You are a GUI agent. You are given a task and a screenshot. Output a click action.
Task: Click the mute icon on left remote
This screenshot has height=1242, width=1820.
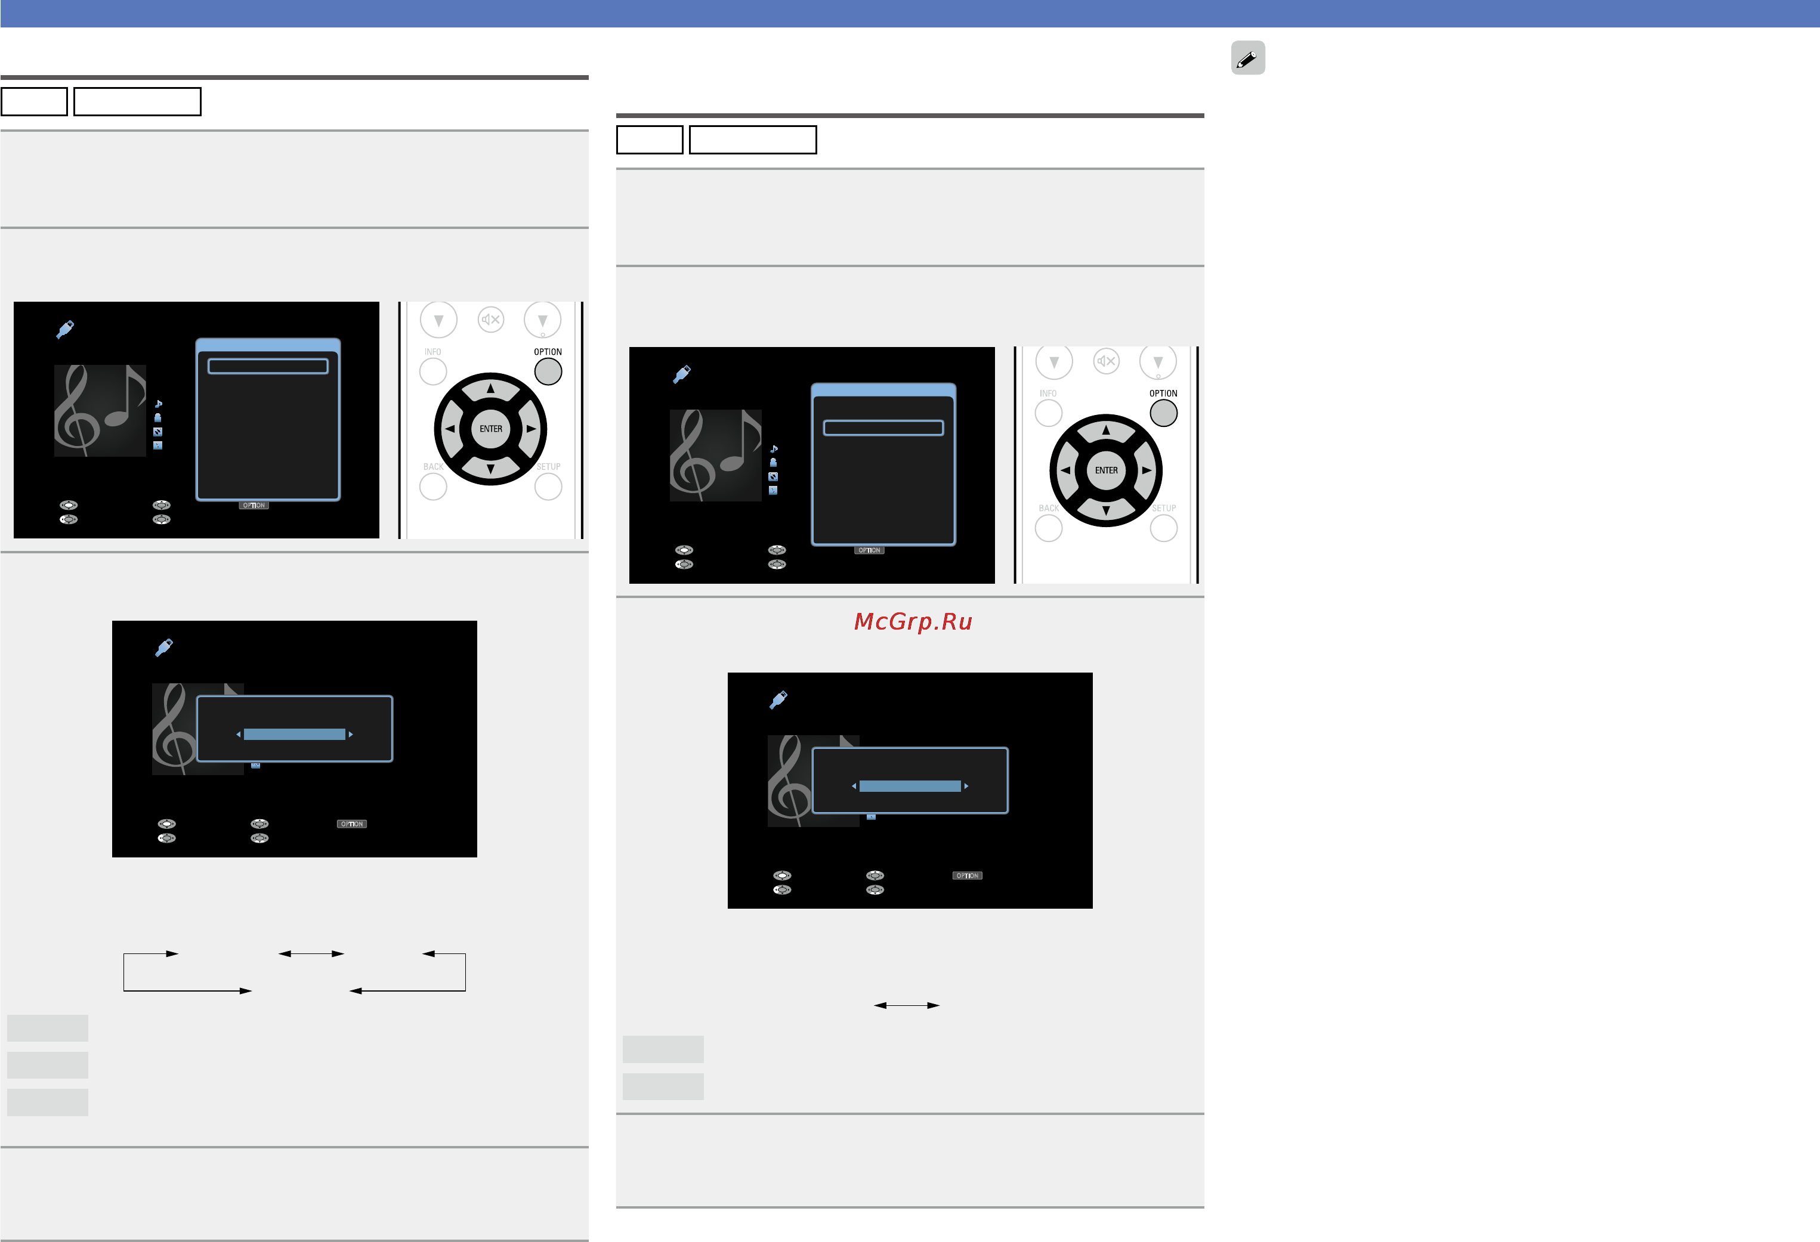[x=491, y=320]
